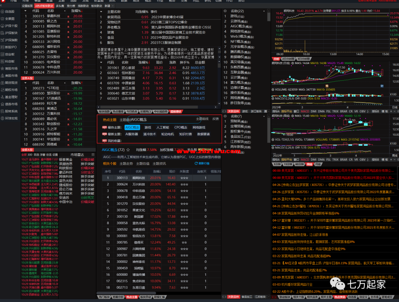Viewport: 399px width, 302px height.
Task: Open the 新股IPO sidebar icon
Action: (x=3, y=47)
